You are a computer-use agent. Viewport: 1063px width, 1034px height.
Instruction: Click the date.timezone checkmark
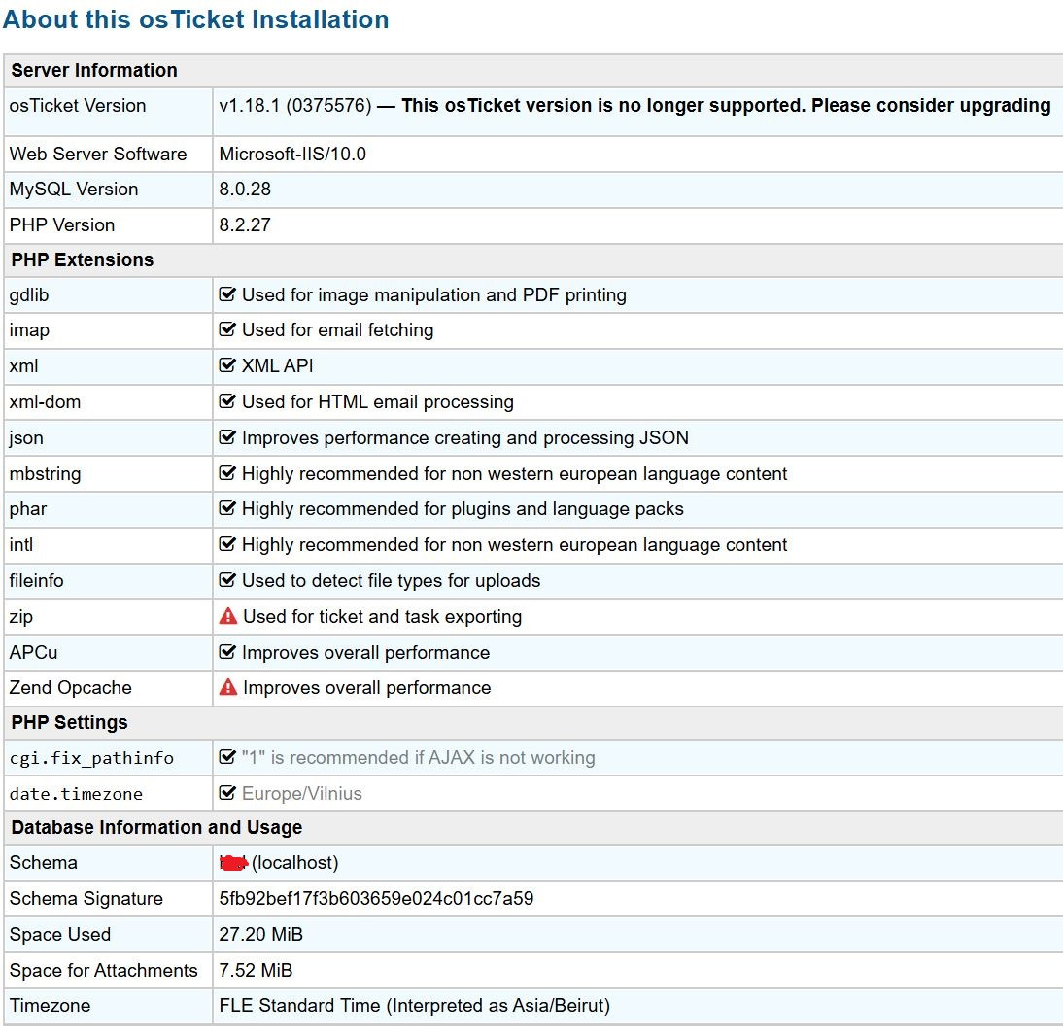227,793
